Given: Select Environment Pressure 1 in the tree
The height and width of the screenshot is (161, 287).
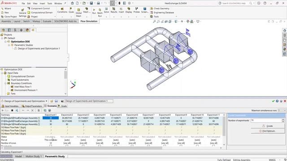Looking at the screenshot, I should pyautogui.click(x=24, y=90).
